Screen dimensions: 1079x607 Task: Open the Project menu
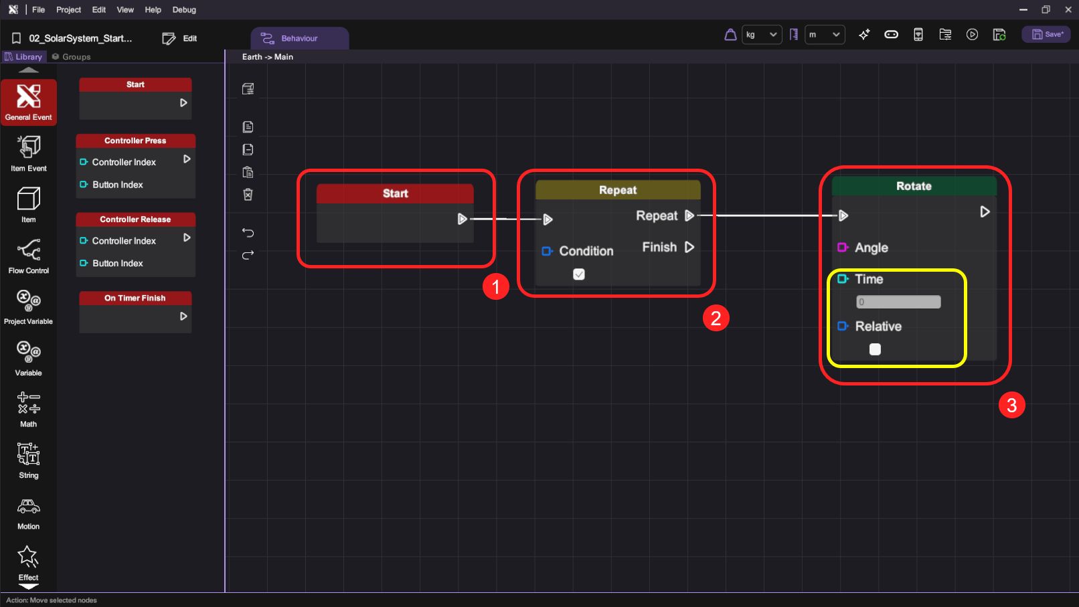68,10
